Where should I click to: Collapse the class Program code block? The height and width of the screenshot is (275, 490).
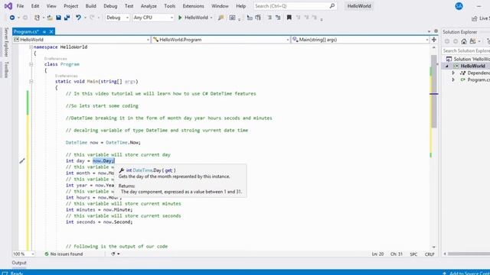coord(31,64)
